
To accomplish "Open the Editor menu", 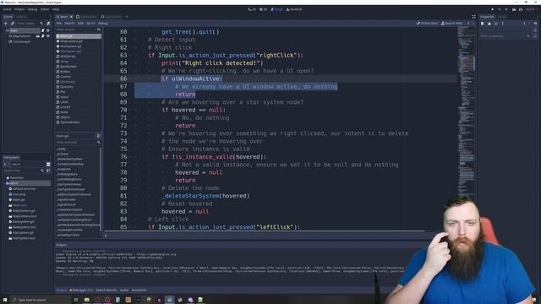I will coord(45,9).
